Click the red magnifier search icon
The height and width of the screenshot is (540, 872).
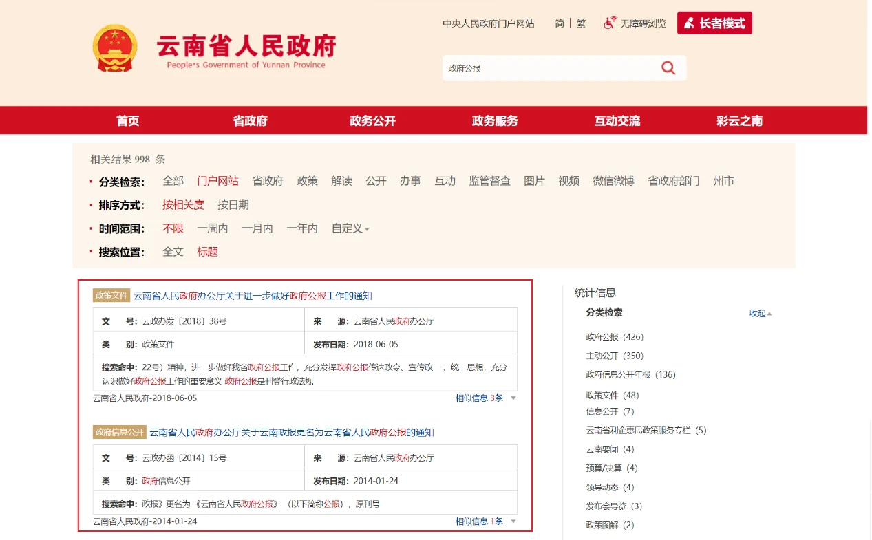668,67
